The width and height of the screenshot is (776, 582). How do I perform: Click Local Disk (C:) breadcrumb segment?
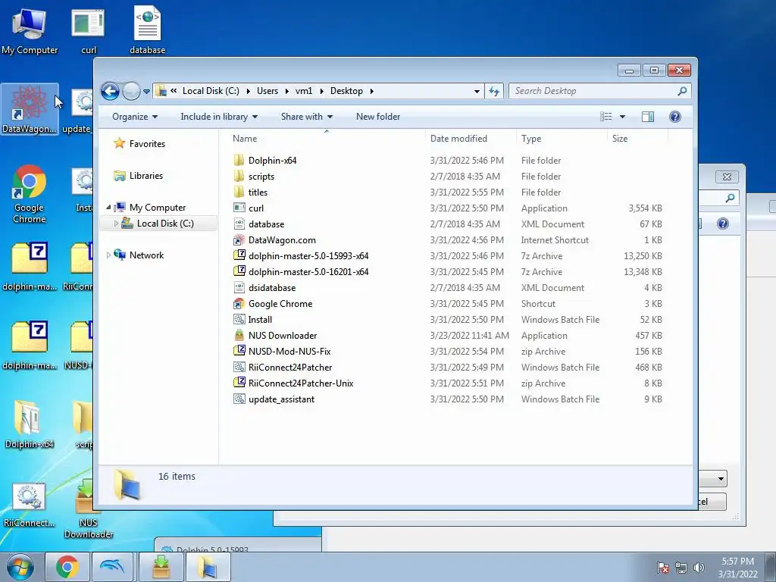point(211,91)
